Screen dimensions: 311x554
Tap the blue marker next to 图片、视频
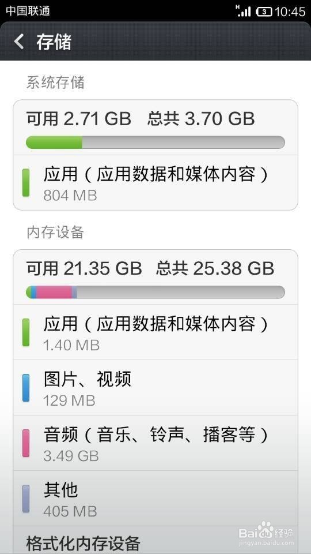(x=26, y=388)
